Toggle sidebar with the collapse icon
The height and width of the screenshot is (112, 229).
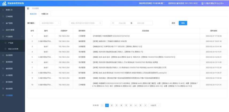[28, 9]
